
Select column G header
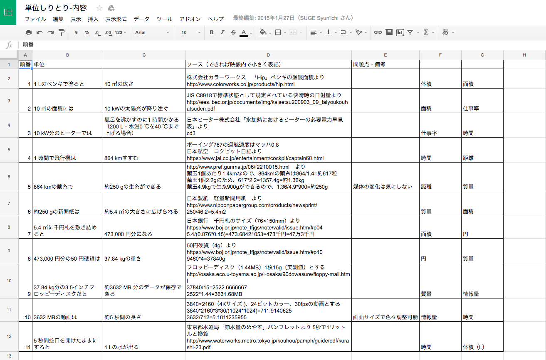(x=482, y=55)
